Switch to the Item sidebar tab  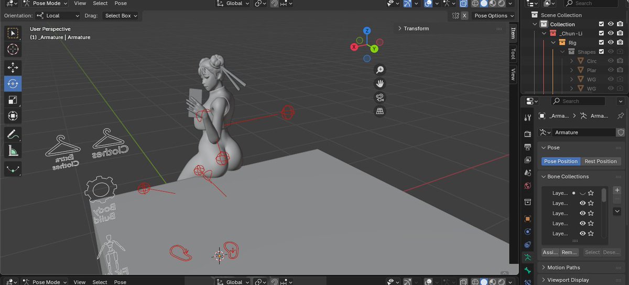coord(513,33)
